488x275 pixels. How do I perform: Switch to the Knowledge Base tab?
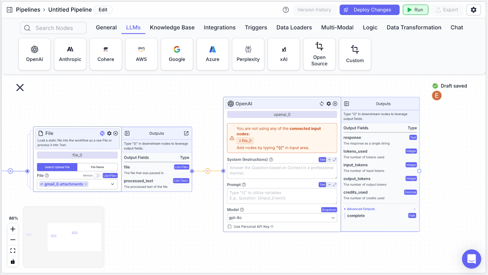[172, 27]
